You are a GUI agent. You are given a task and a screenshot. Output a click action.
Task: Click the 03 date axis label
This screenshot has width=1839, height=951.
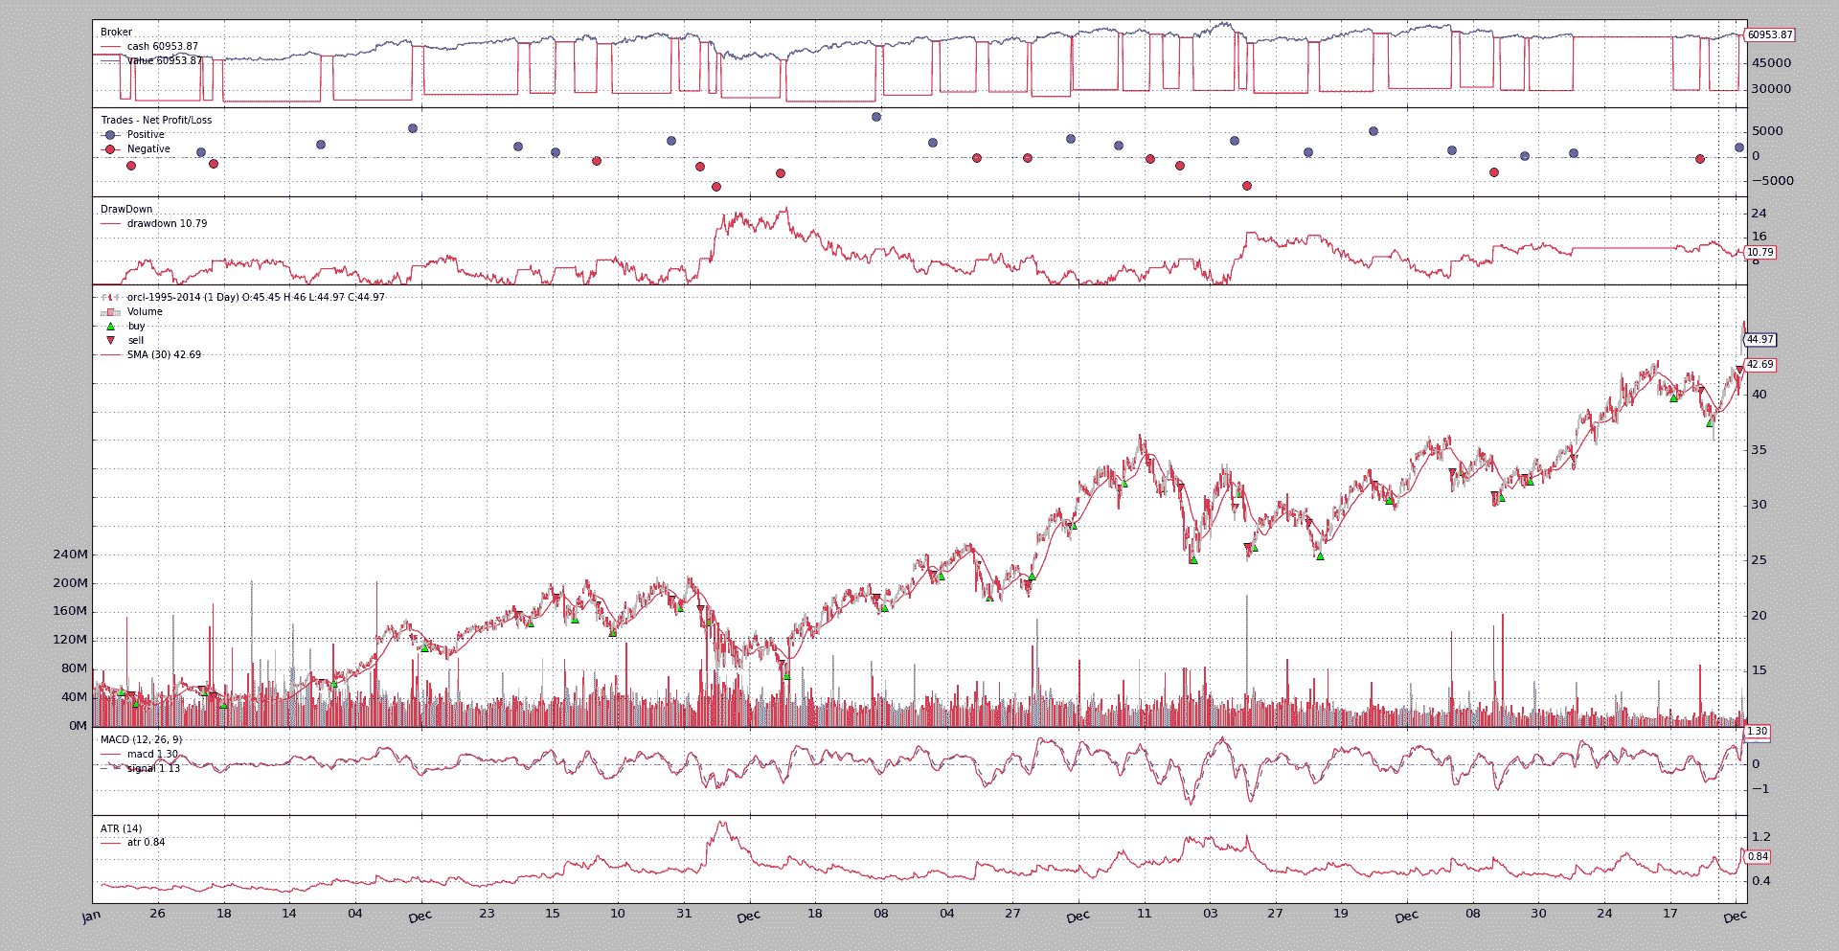pos(1211,914)
